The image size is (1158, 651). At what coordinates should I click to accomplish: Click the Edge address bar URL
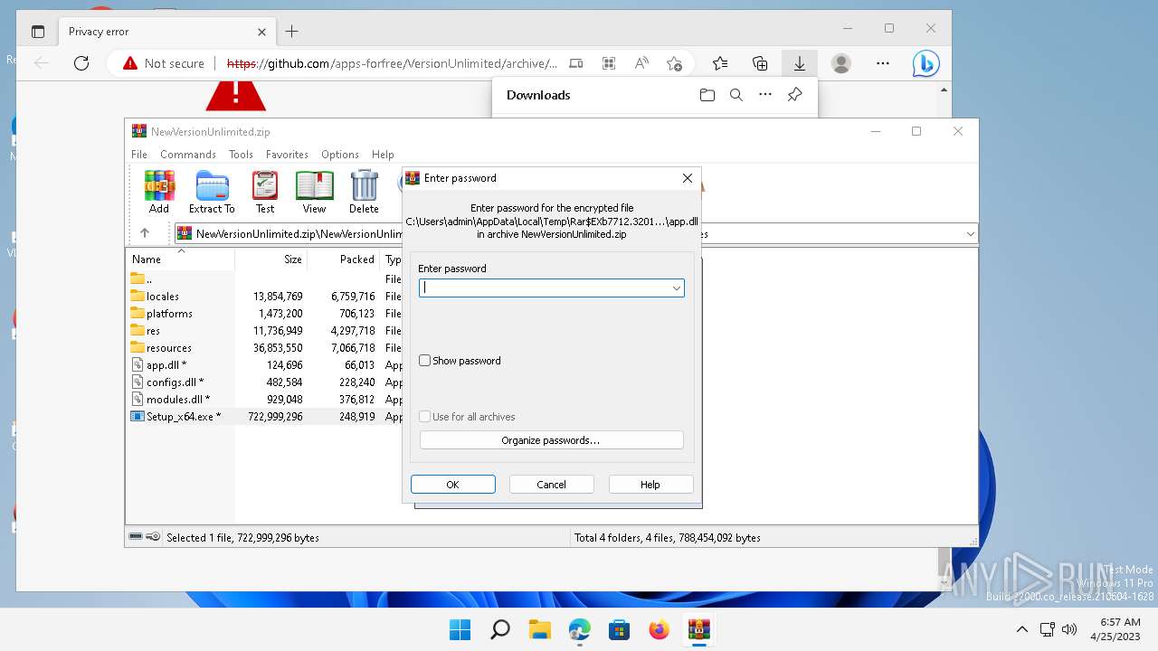[x=392, y=63]
